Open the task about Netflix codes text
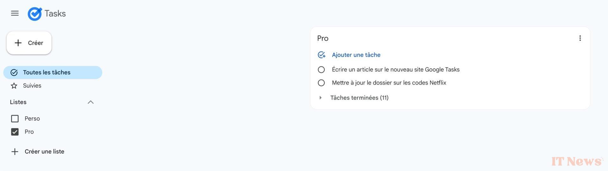Image resolution: width=608 pixels, height=171 pixels. pyautogui.click(x=389, y=83)
